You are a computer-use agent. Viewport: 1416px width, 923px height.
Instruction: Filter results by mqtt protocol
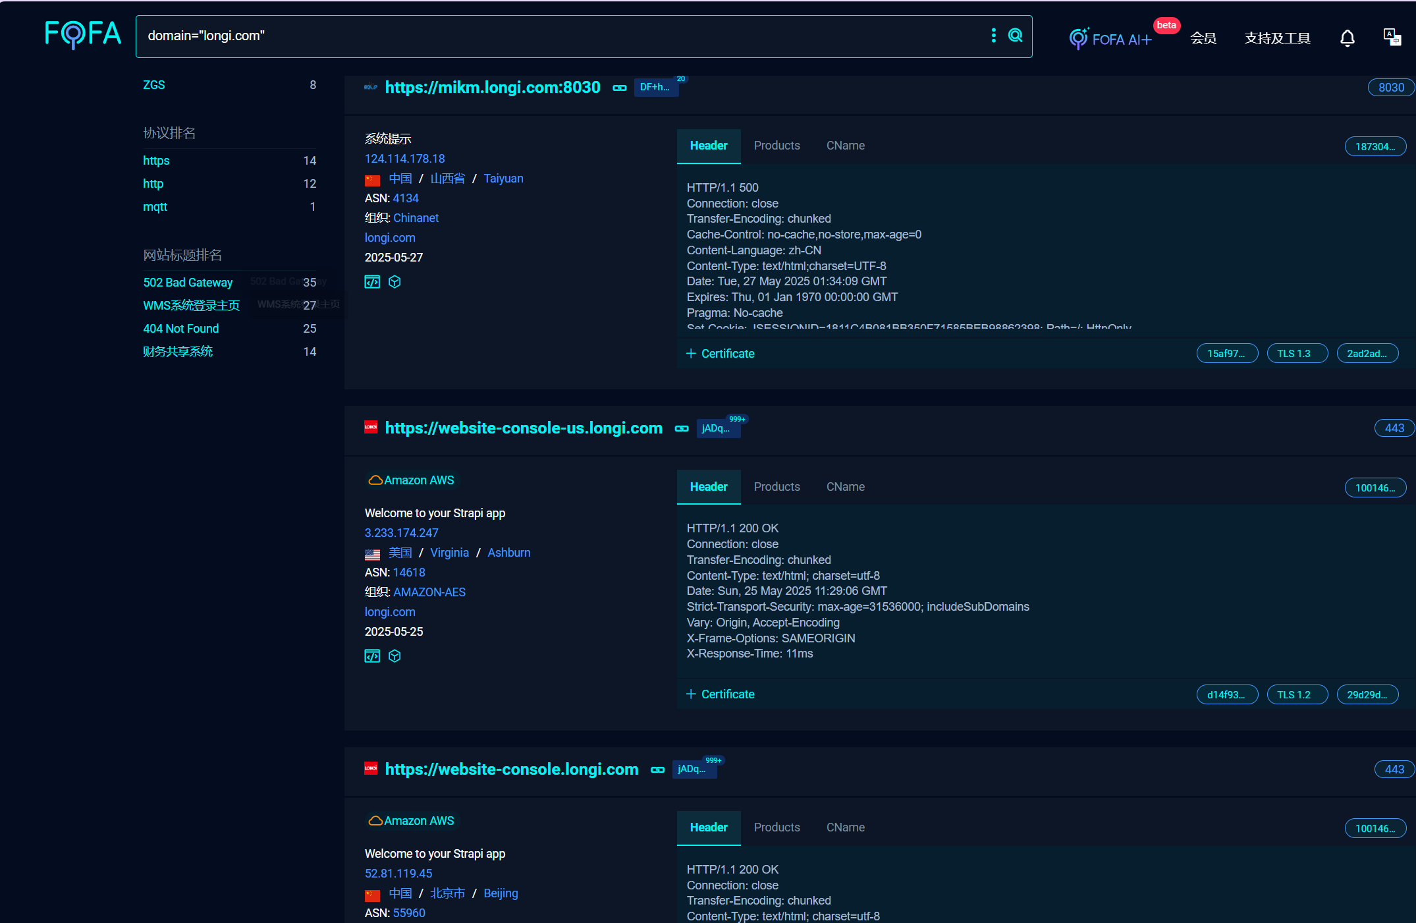click(155, 207)
